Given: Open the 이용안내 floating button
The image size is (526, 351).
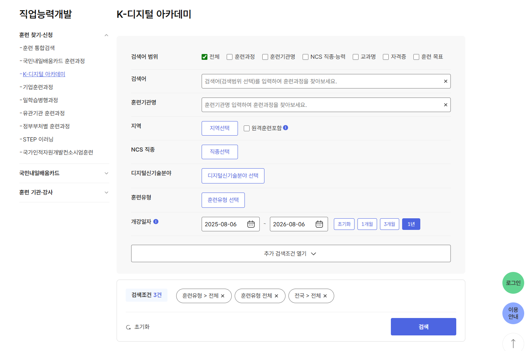Looking at the screenshot, I should click(513, 313).
